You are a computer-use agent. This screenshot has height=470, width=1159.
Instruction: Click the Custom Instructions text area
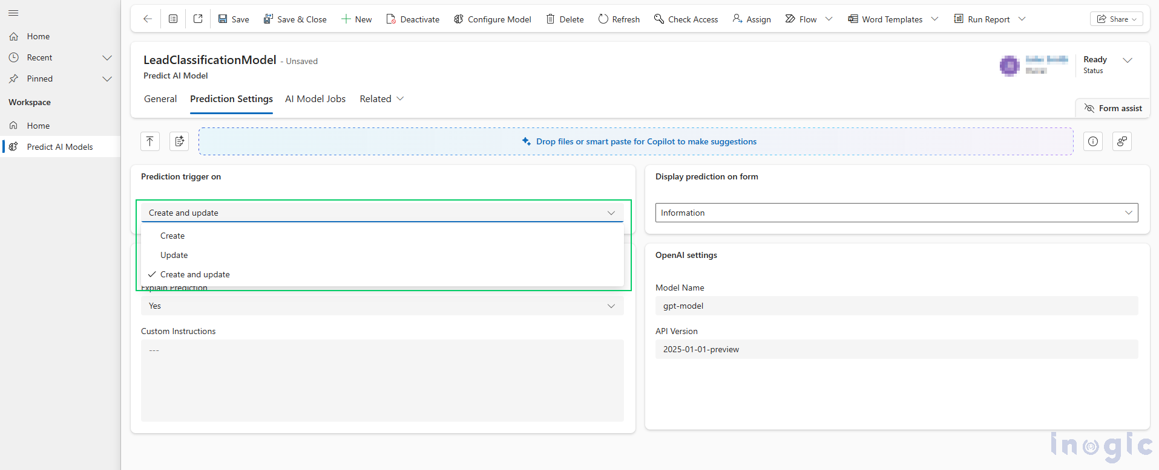pos(383,381)
